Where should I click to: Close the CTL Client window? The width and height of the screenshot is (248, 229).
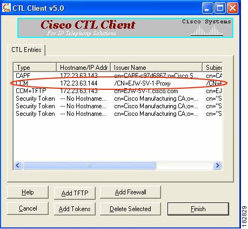232,8
